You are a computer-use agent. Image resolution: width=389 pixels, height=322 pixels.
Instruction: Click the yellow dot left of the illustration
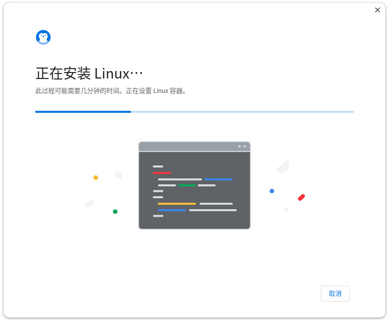pos(96,177)
